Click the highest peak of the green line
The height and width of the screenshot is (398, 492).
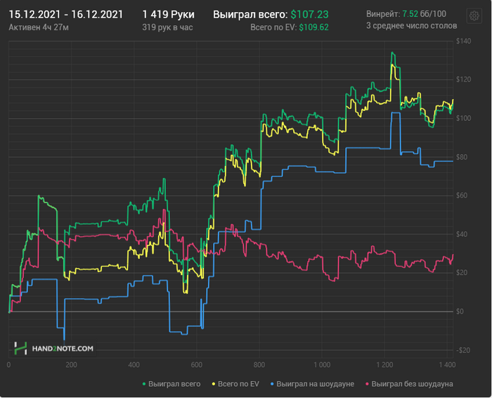392,53
